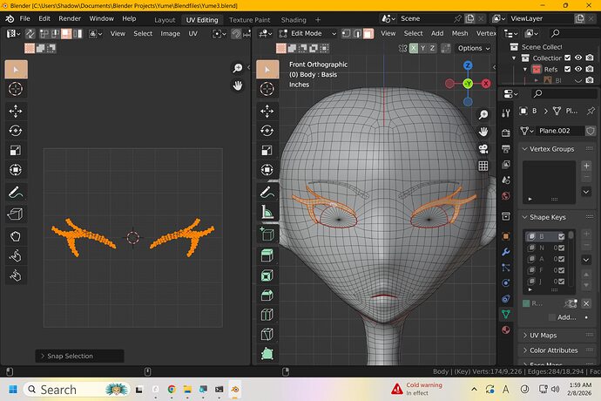The width and height of the screenshot is (601, 401).
Task: Toggle Y mirror axis button
Action: point(422,48)
